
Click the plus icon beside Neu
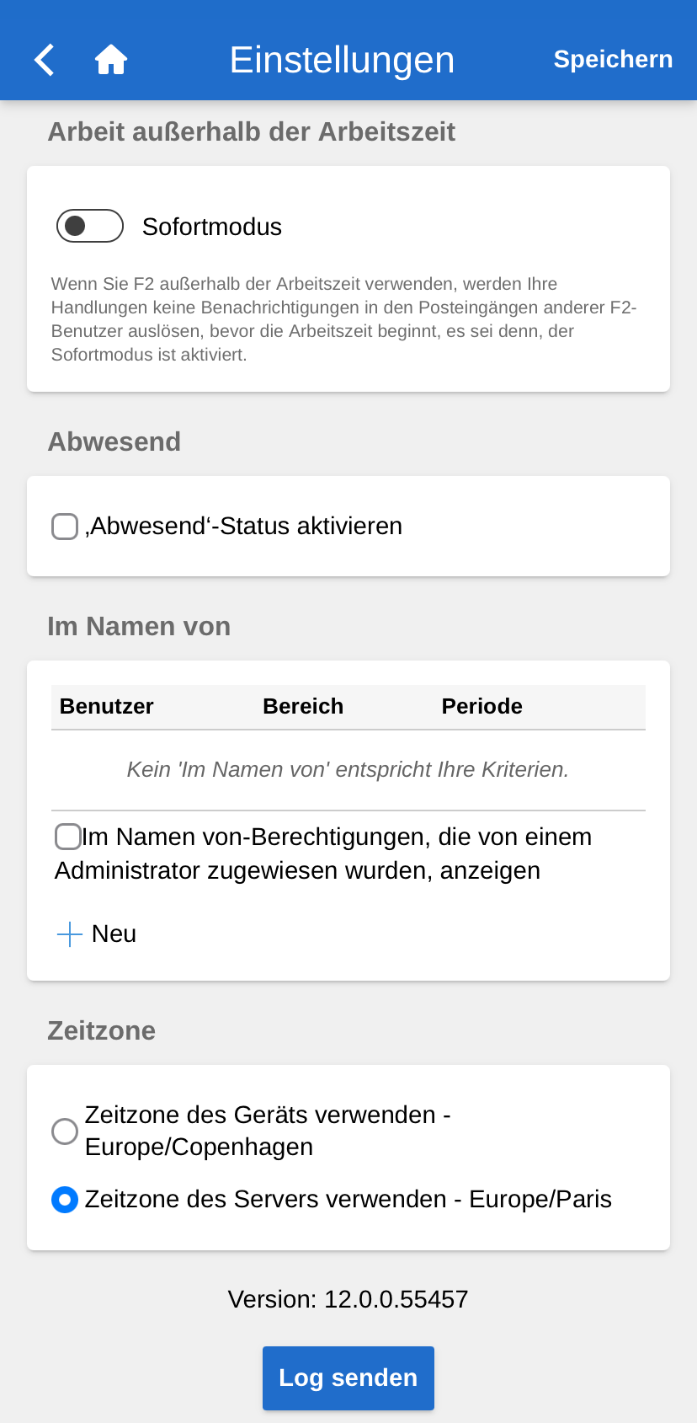click(x=69, y=934)
